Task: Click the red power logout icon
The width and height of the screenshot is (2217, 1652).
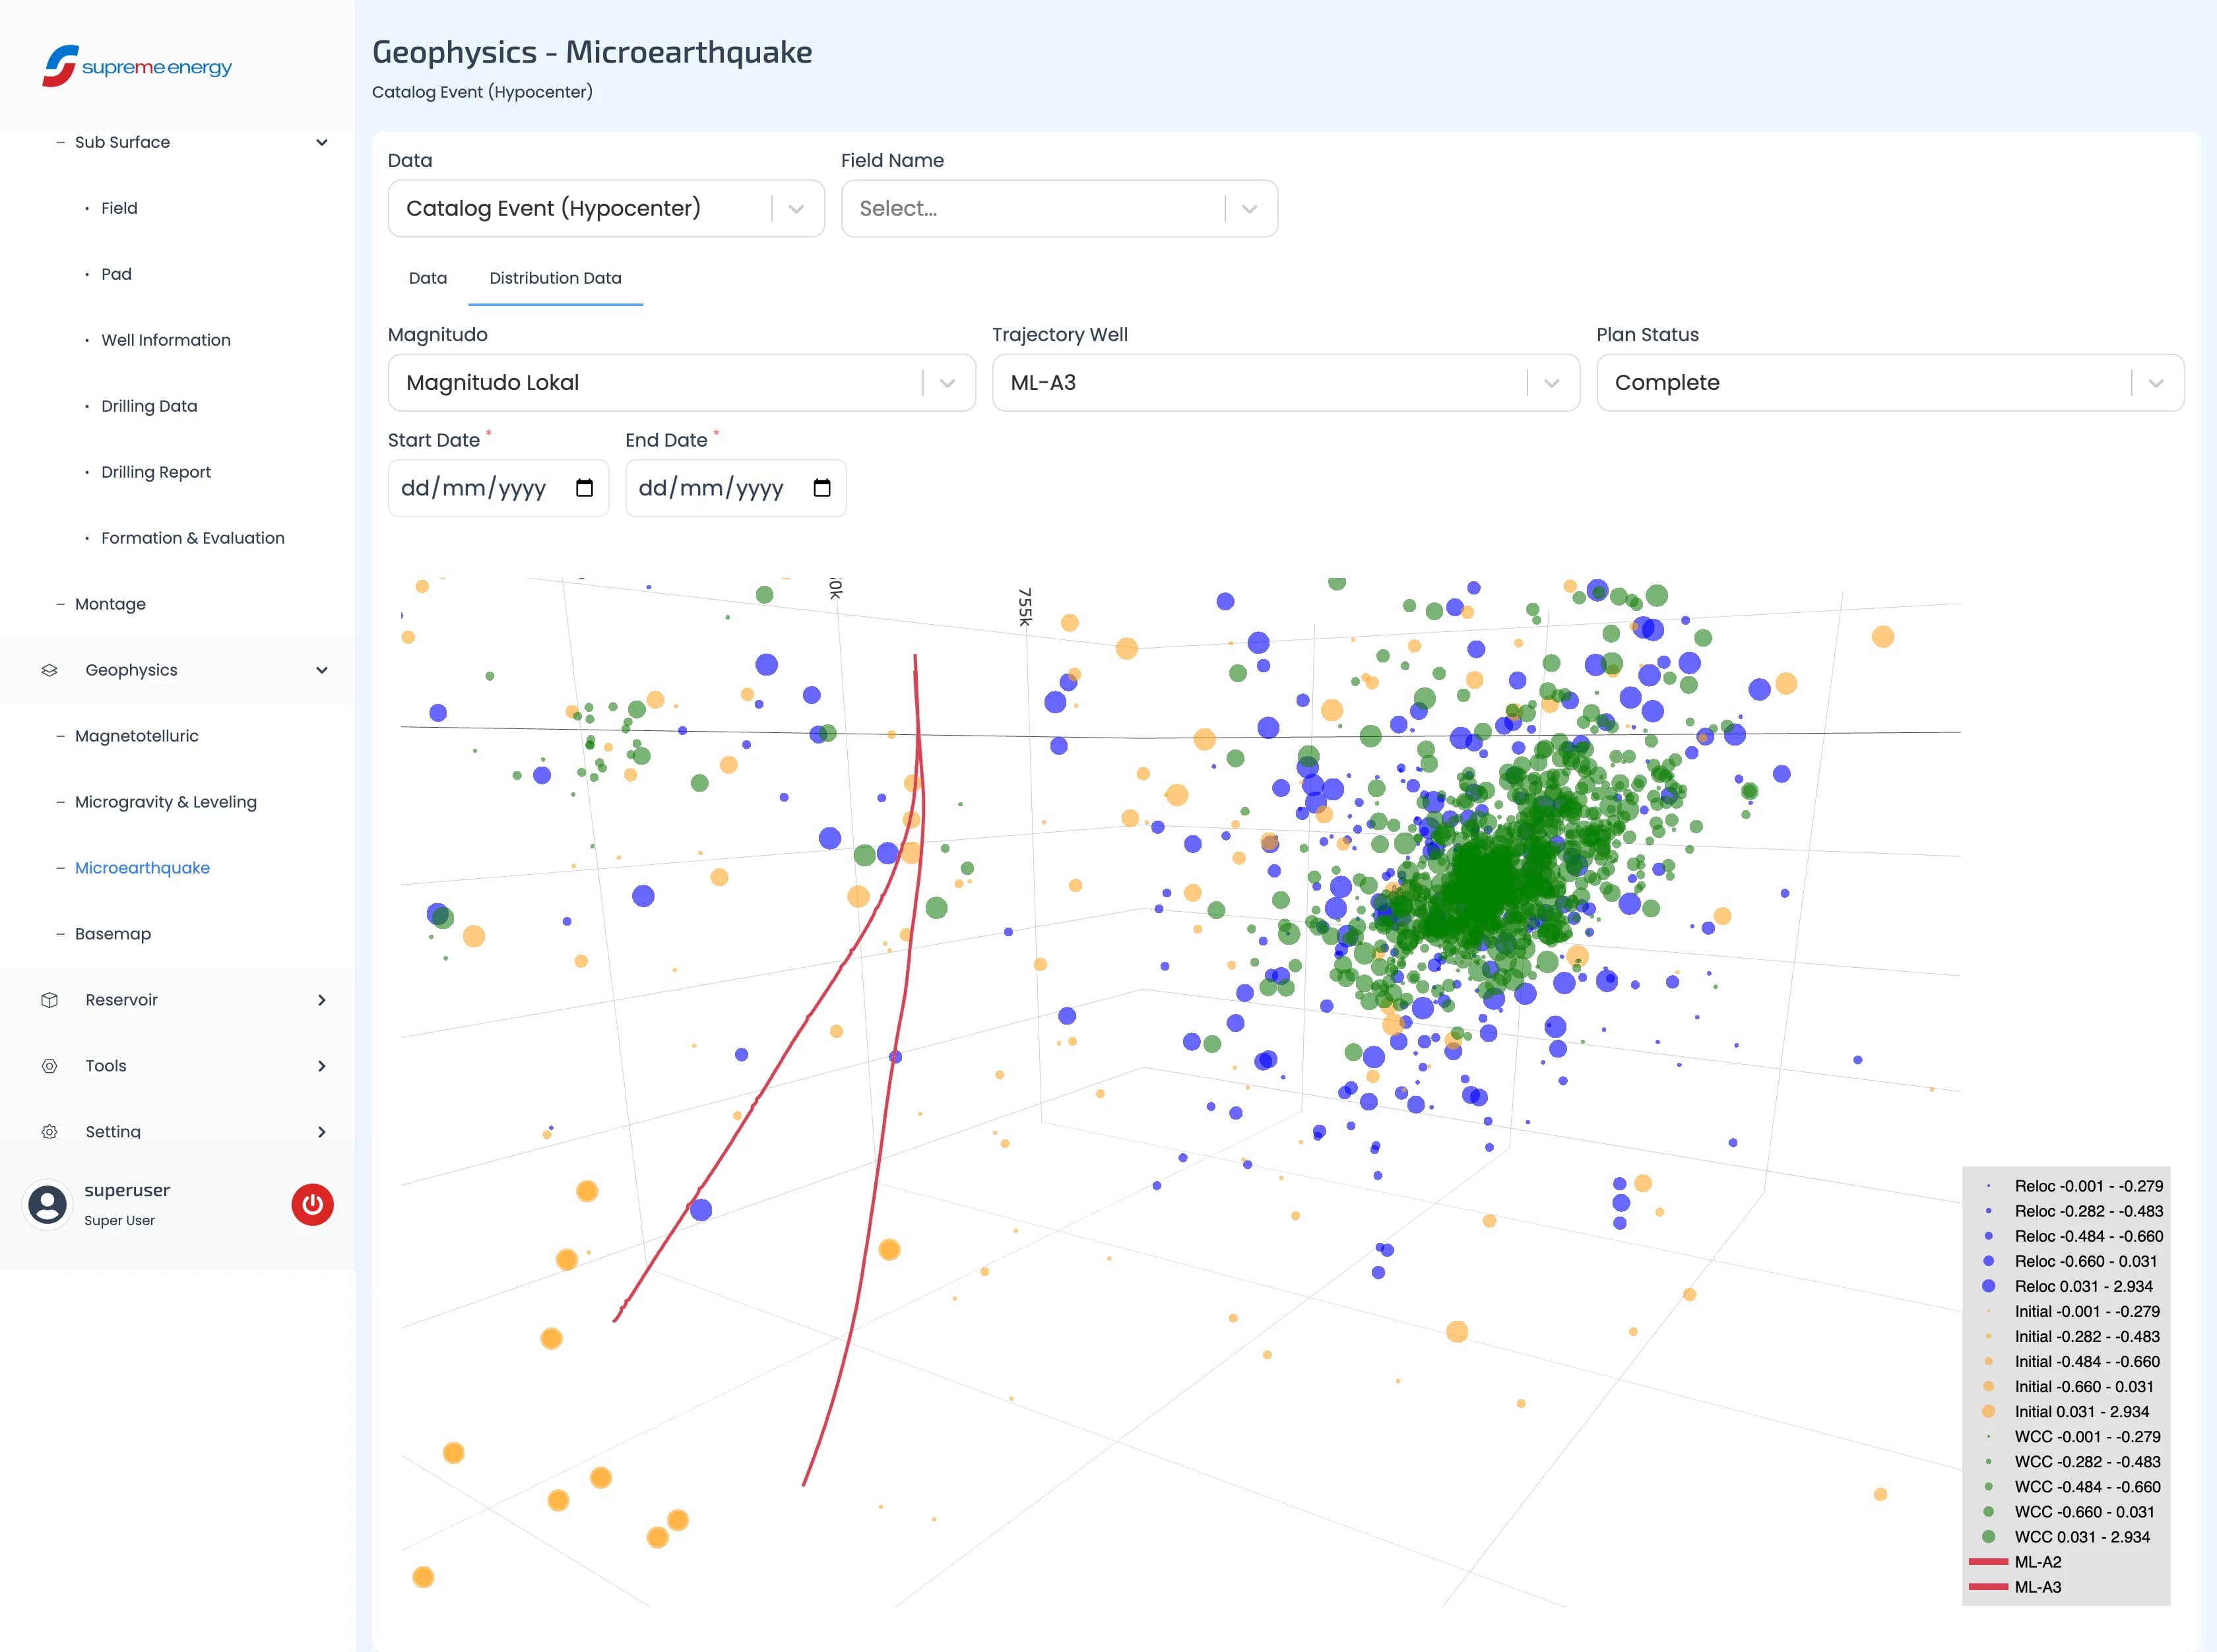Action: click(x=312, y=1204)
